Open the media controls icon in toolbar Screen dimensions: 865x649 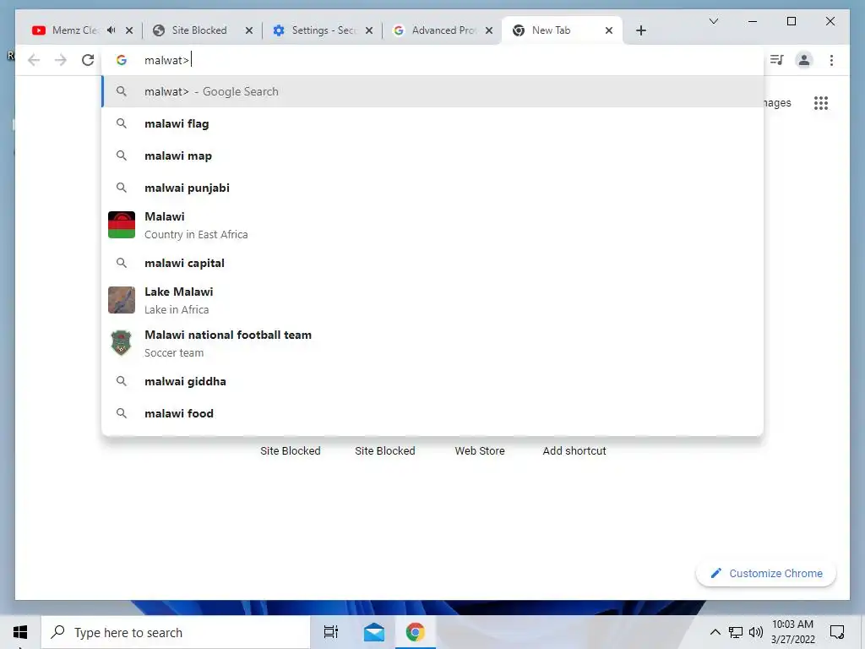pos(777,60)
